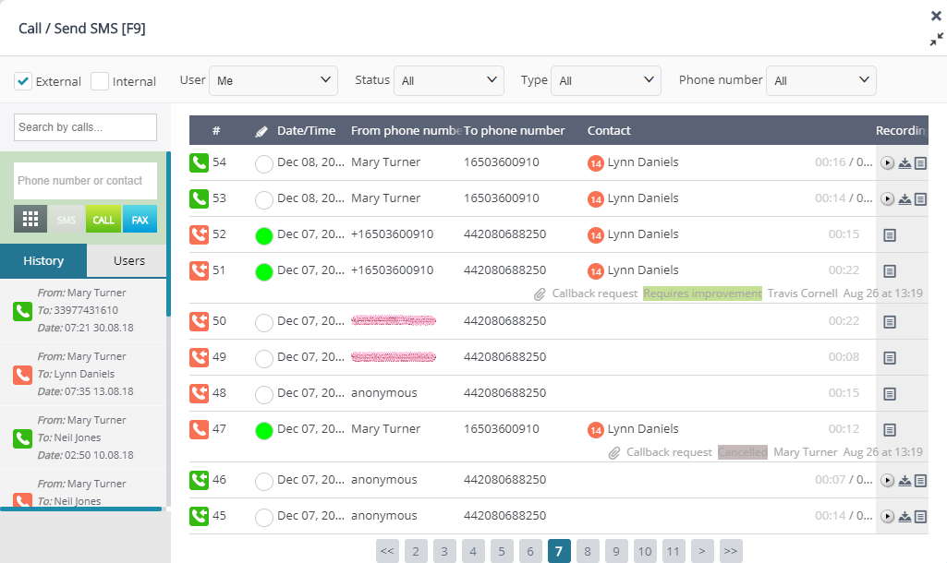Click inside the 'Search by calls' field
947x563 pixels.
(x=84, y=126)
